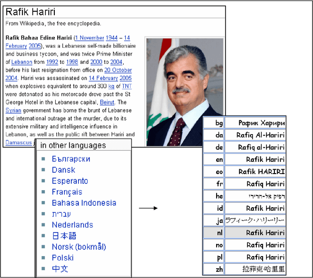The image size is (313, 278).
Task: Open the '1 November' date link
Action: point(89,38)
